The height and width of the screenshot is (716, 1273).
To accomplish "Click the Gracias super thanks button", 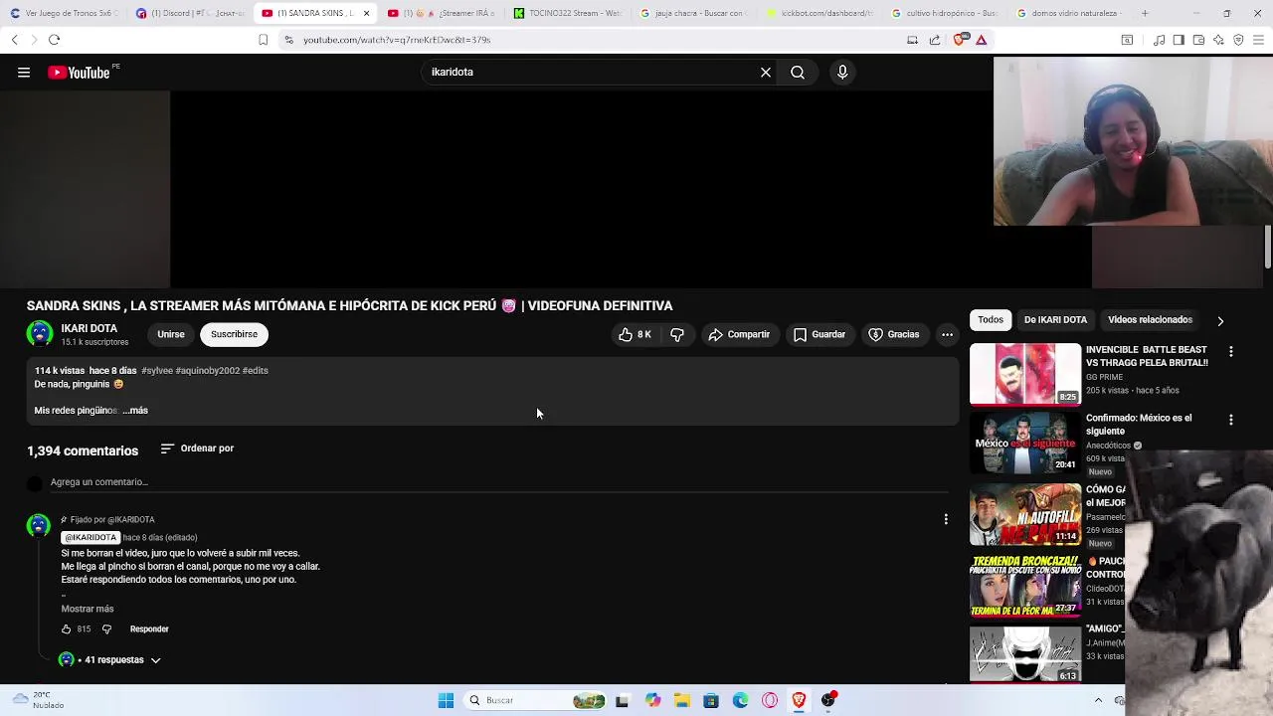I will 894,335.
